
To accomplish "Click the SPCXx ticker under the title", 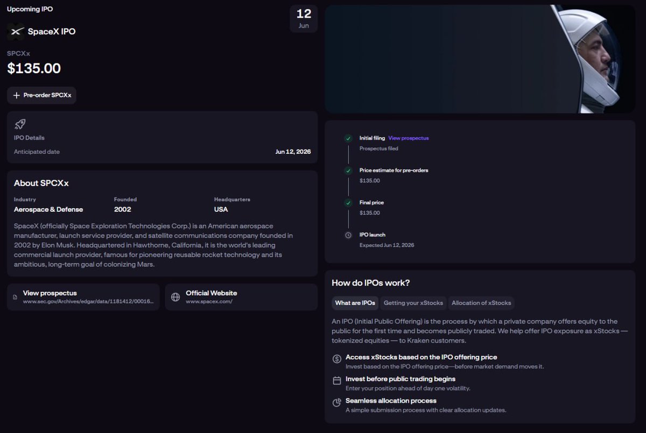I will (x=18, y=53).
